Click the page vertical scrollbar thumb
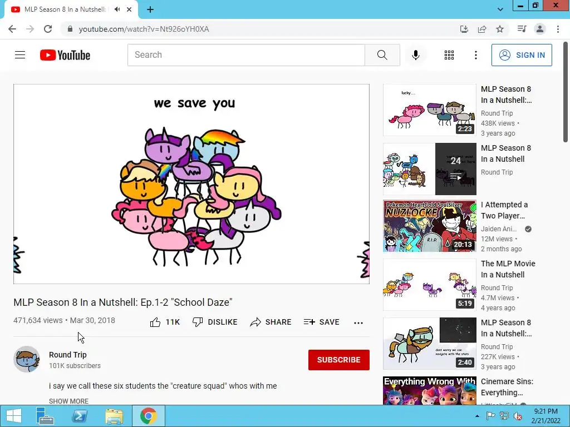The image size is (570, 427). (x=566, y=93)
